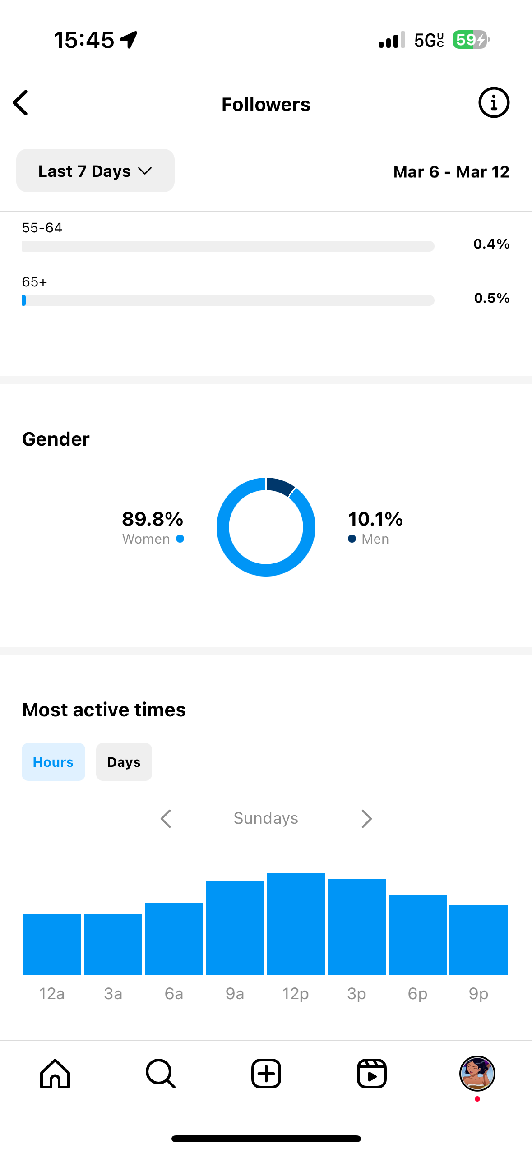Go to the Home tab icon
This screenshot has width=532, height=1153.
point(55,1074)
